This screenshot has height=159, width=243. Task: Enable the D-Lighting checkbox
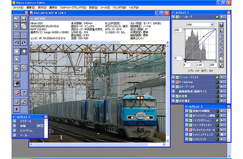177,82
